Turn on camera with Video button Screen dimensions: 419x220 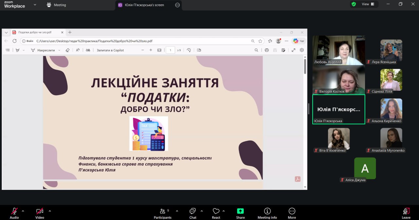click(x=40, y=213)
